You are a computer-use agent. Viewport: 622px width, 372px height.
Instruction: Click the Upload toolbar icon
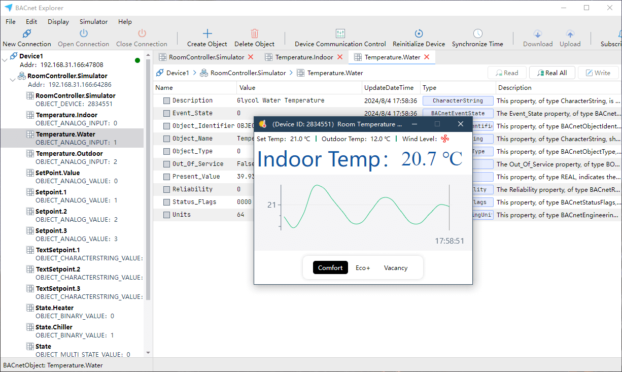(x=570, y=34)
